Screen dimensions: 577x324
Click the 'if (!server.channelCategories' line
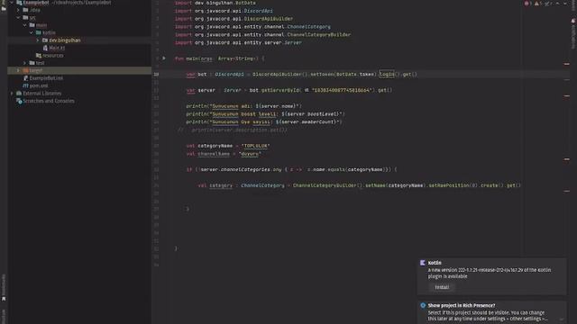click(292, 170)
